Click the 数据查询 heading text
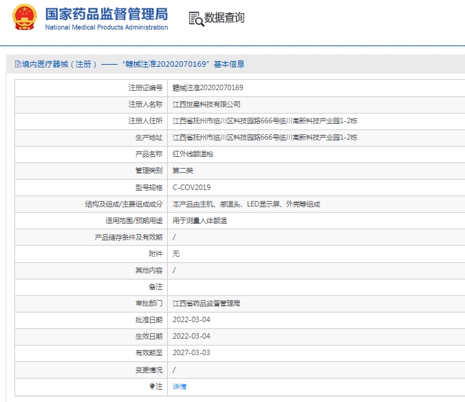The width and height of the screenshot is (465, 402). coord(224,18)
